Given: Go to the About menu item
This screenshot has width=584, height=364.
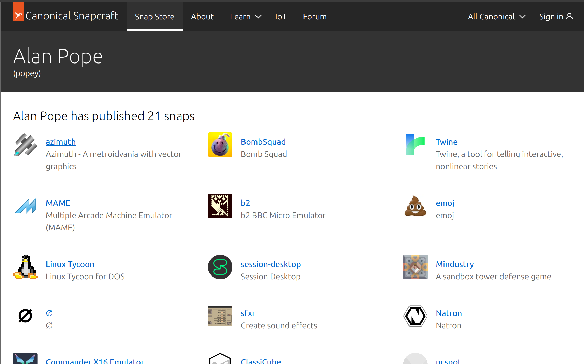Looking at the screenshot, I should 202,17.
